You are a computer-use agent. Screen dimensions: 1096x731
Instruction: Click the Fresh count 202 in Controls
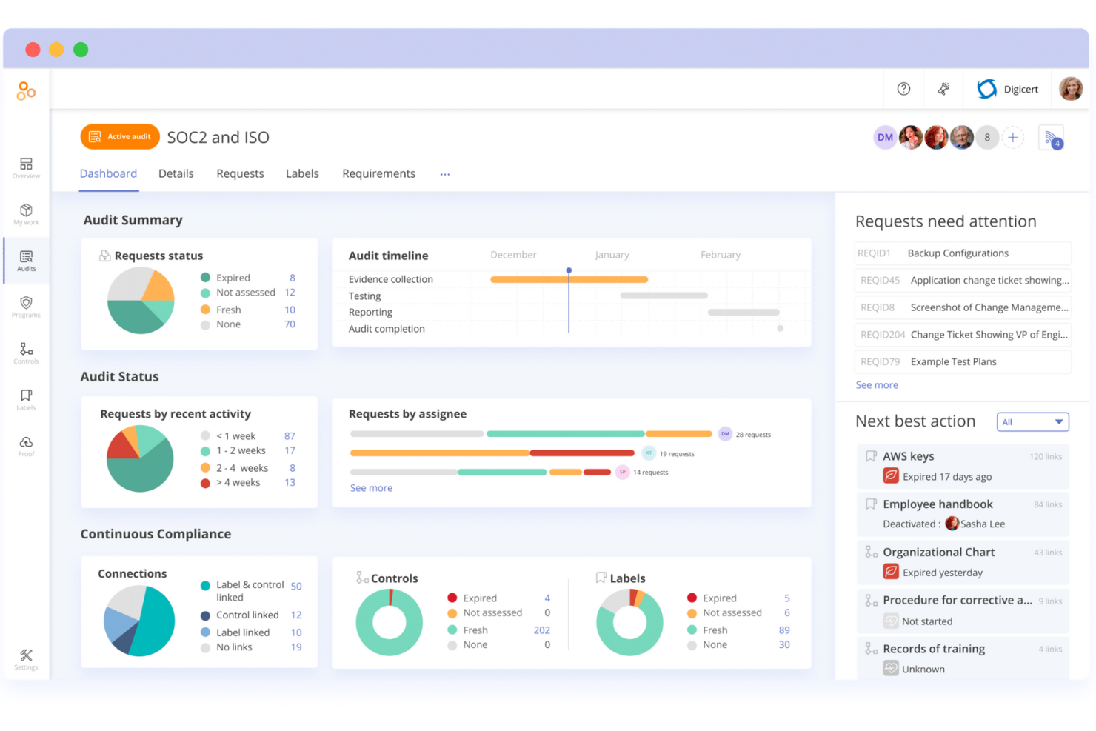[541, 630]
